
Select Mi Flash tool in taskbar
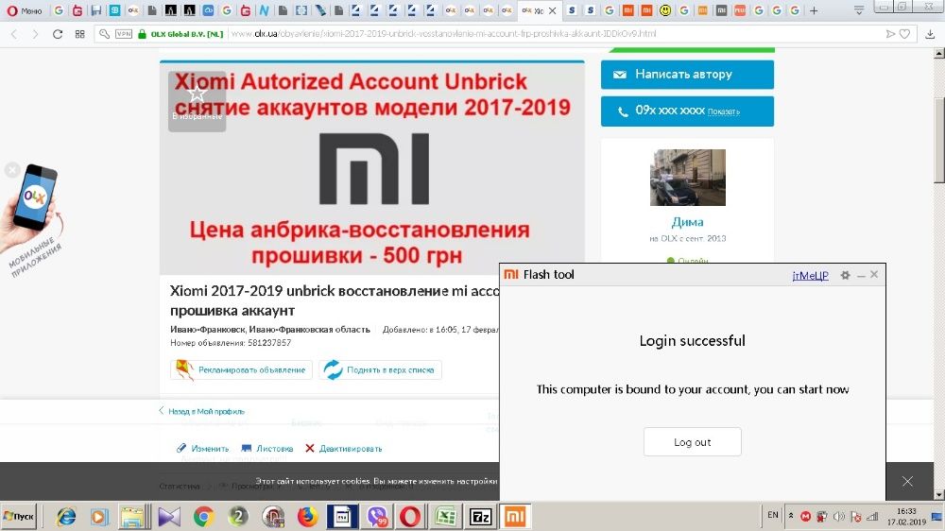[x=515, y=517]
